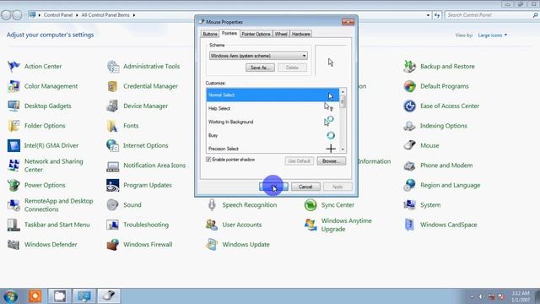This screenshot has height=304, width=540.
Task: Open Mouse icon in Control Panel
Action: [409, 145]
